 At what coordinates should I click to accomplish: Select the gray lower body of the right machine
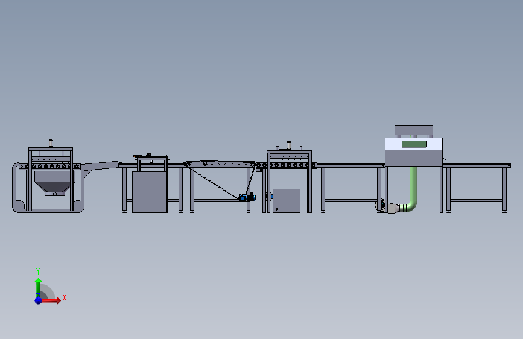pos(414,158)
